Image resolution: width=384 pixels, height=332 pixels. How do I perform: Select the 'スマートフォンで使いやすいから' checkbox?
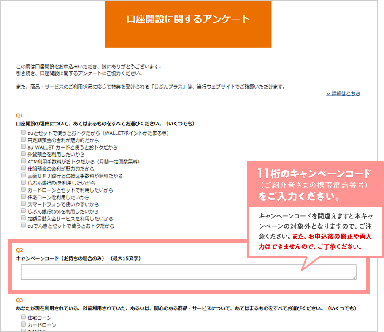(23, 204)
